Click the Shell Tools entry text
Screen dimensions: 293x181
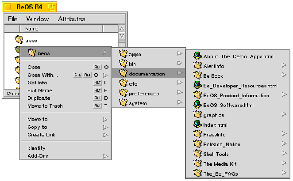tap(216, 154)
